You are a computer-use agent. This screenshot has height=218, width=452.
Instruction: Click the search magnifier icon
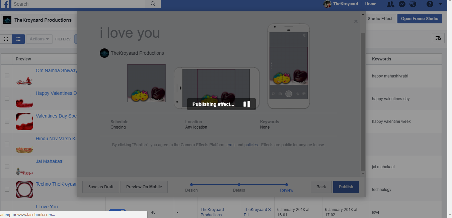(153, 4)
